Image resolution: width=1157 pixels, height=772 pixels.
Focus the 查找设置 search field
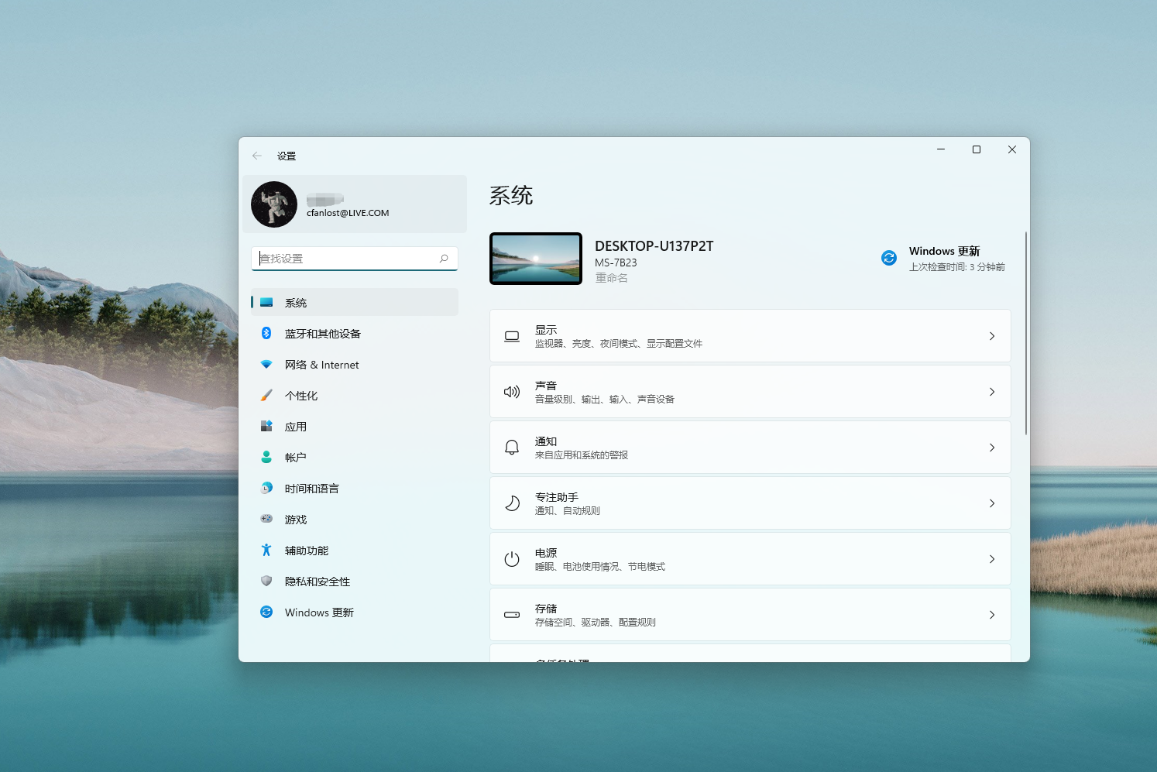tap(355, 259)
